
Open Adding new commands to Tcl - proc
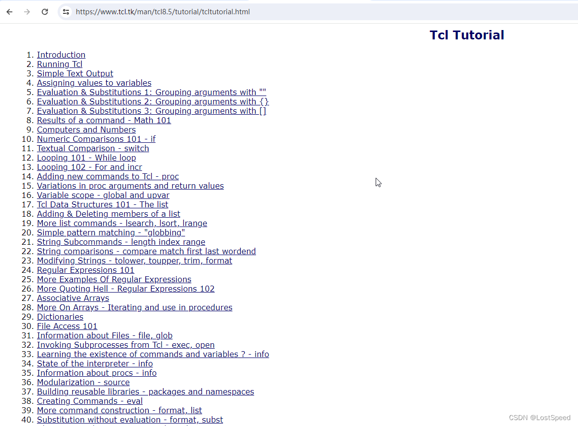pyautogui.click(x=108, y=176)
